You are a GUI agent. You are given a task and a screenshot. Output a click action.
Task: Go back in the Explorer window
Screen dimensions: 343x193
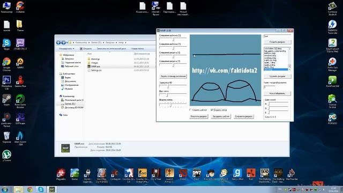pos(58,42)
